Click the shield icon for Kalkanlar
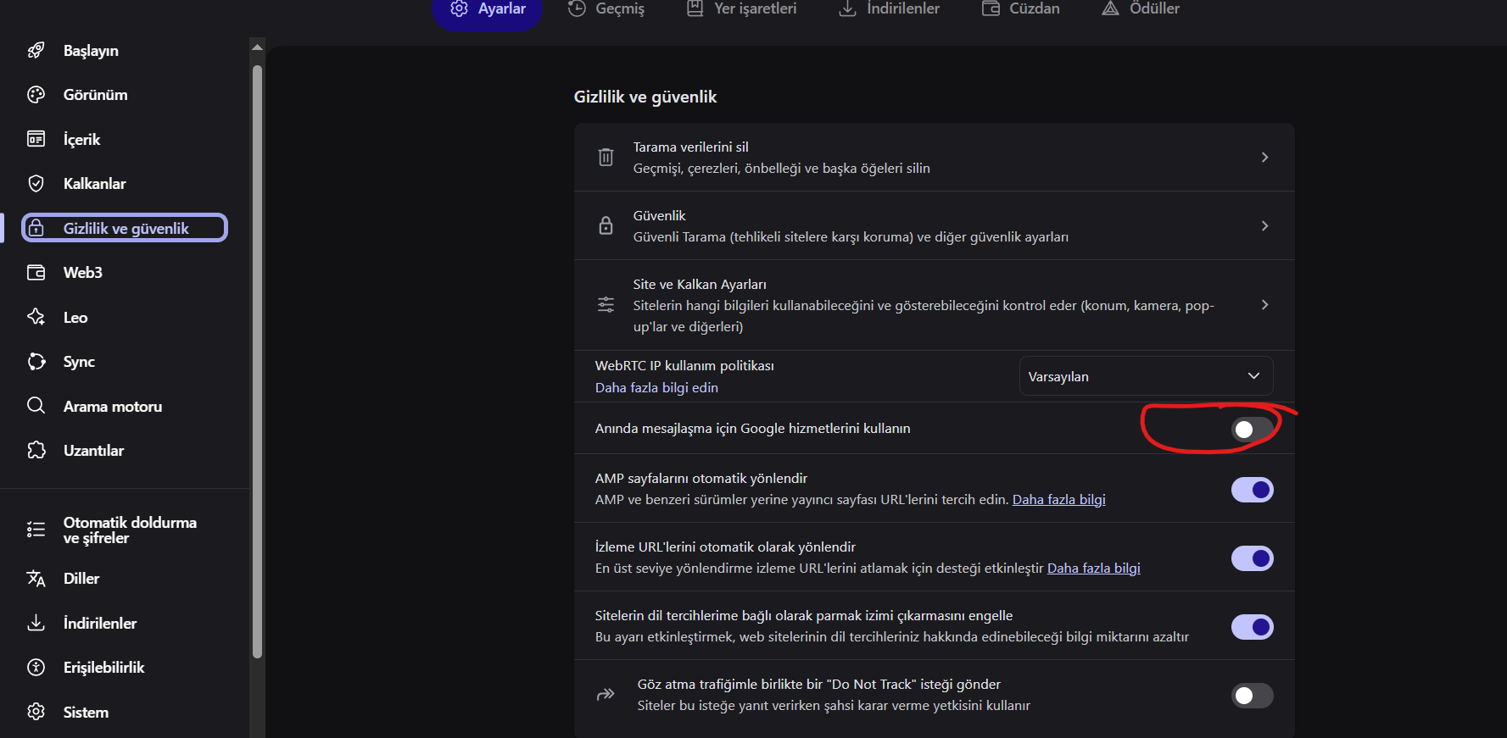The image size is (1507, 738). point(36,184)
